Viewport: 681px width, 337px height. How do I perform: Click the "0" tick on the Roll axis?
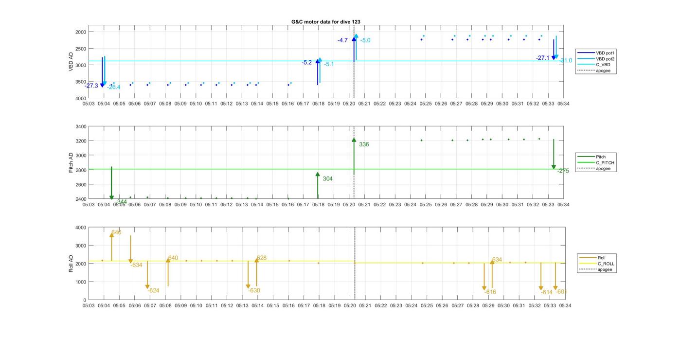(85, 300)
